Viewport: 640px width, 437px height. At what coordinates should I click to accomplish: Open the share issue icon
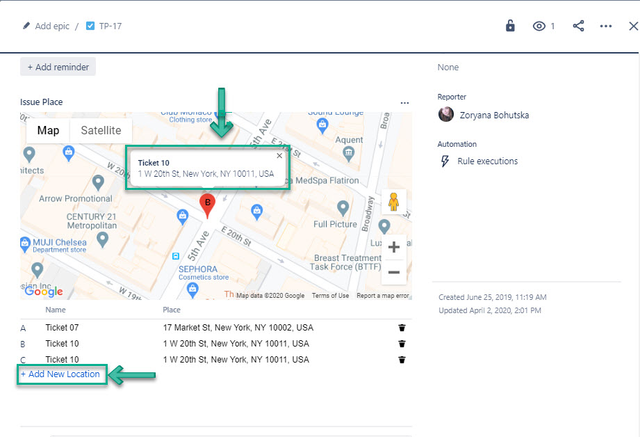coord(578,26)
